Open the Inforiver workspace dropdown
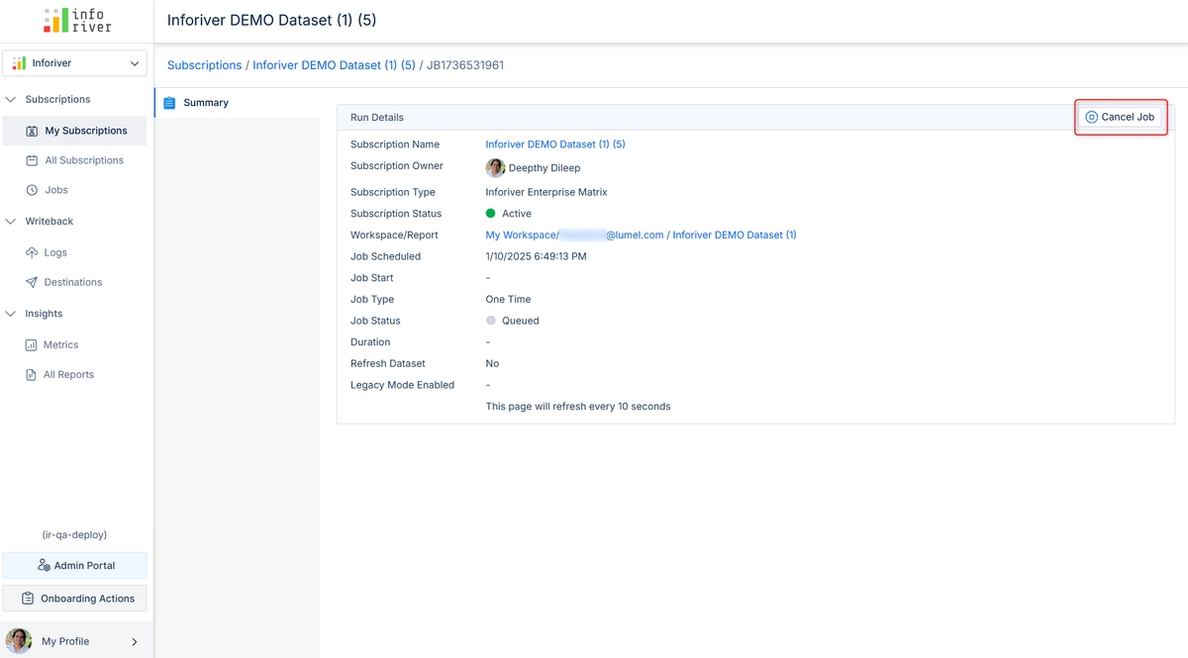 [x=75, y=63]
